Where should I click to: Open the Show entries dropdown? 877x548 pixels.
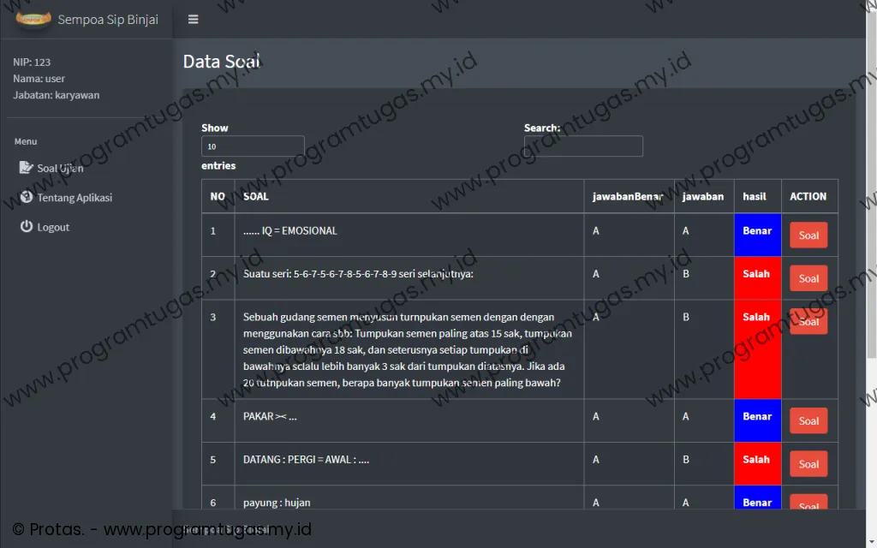click(x=253, y=146)
